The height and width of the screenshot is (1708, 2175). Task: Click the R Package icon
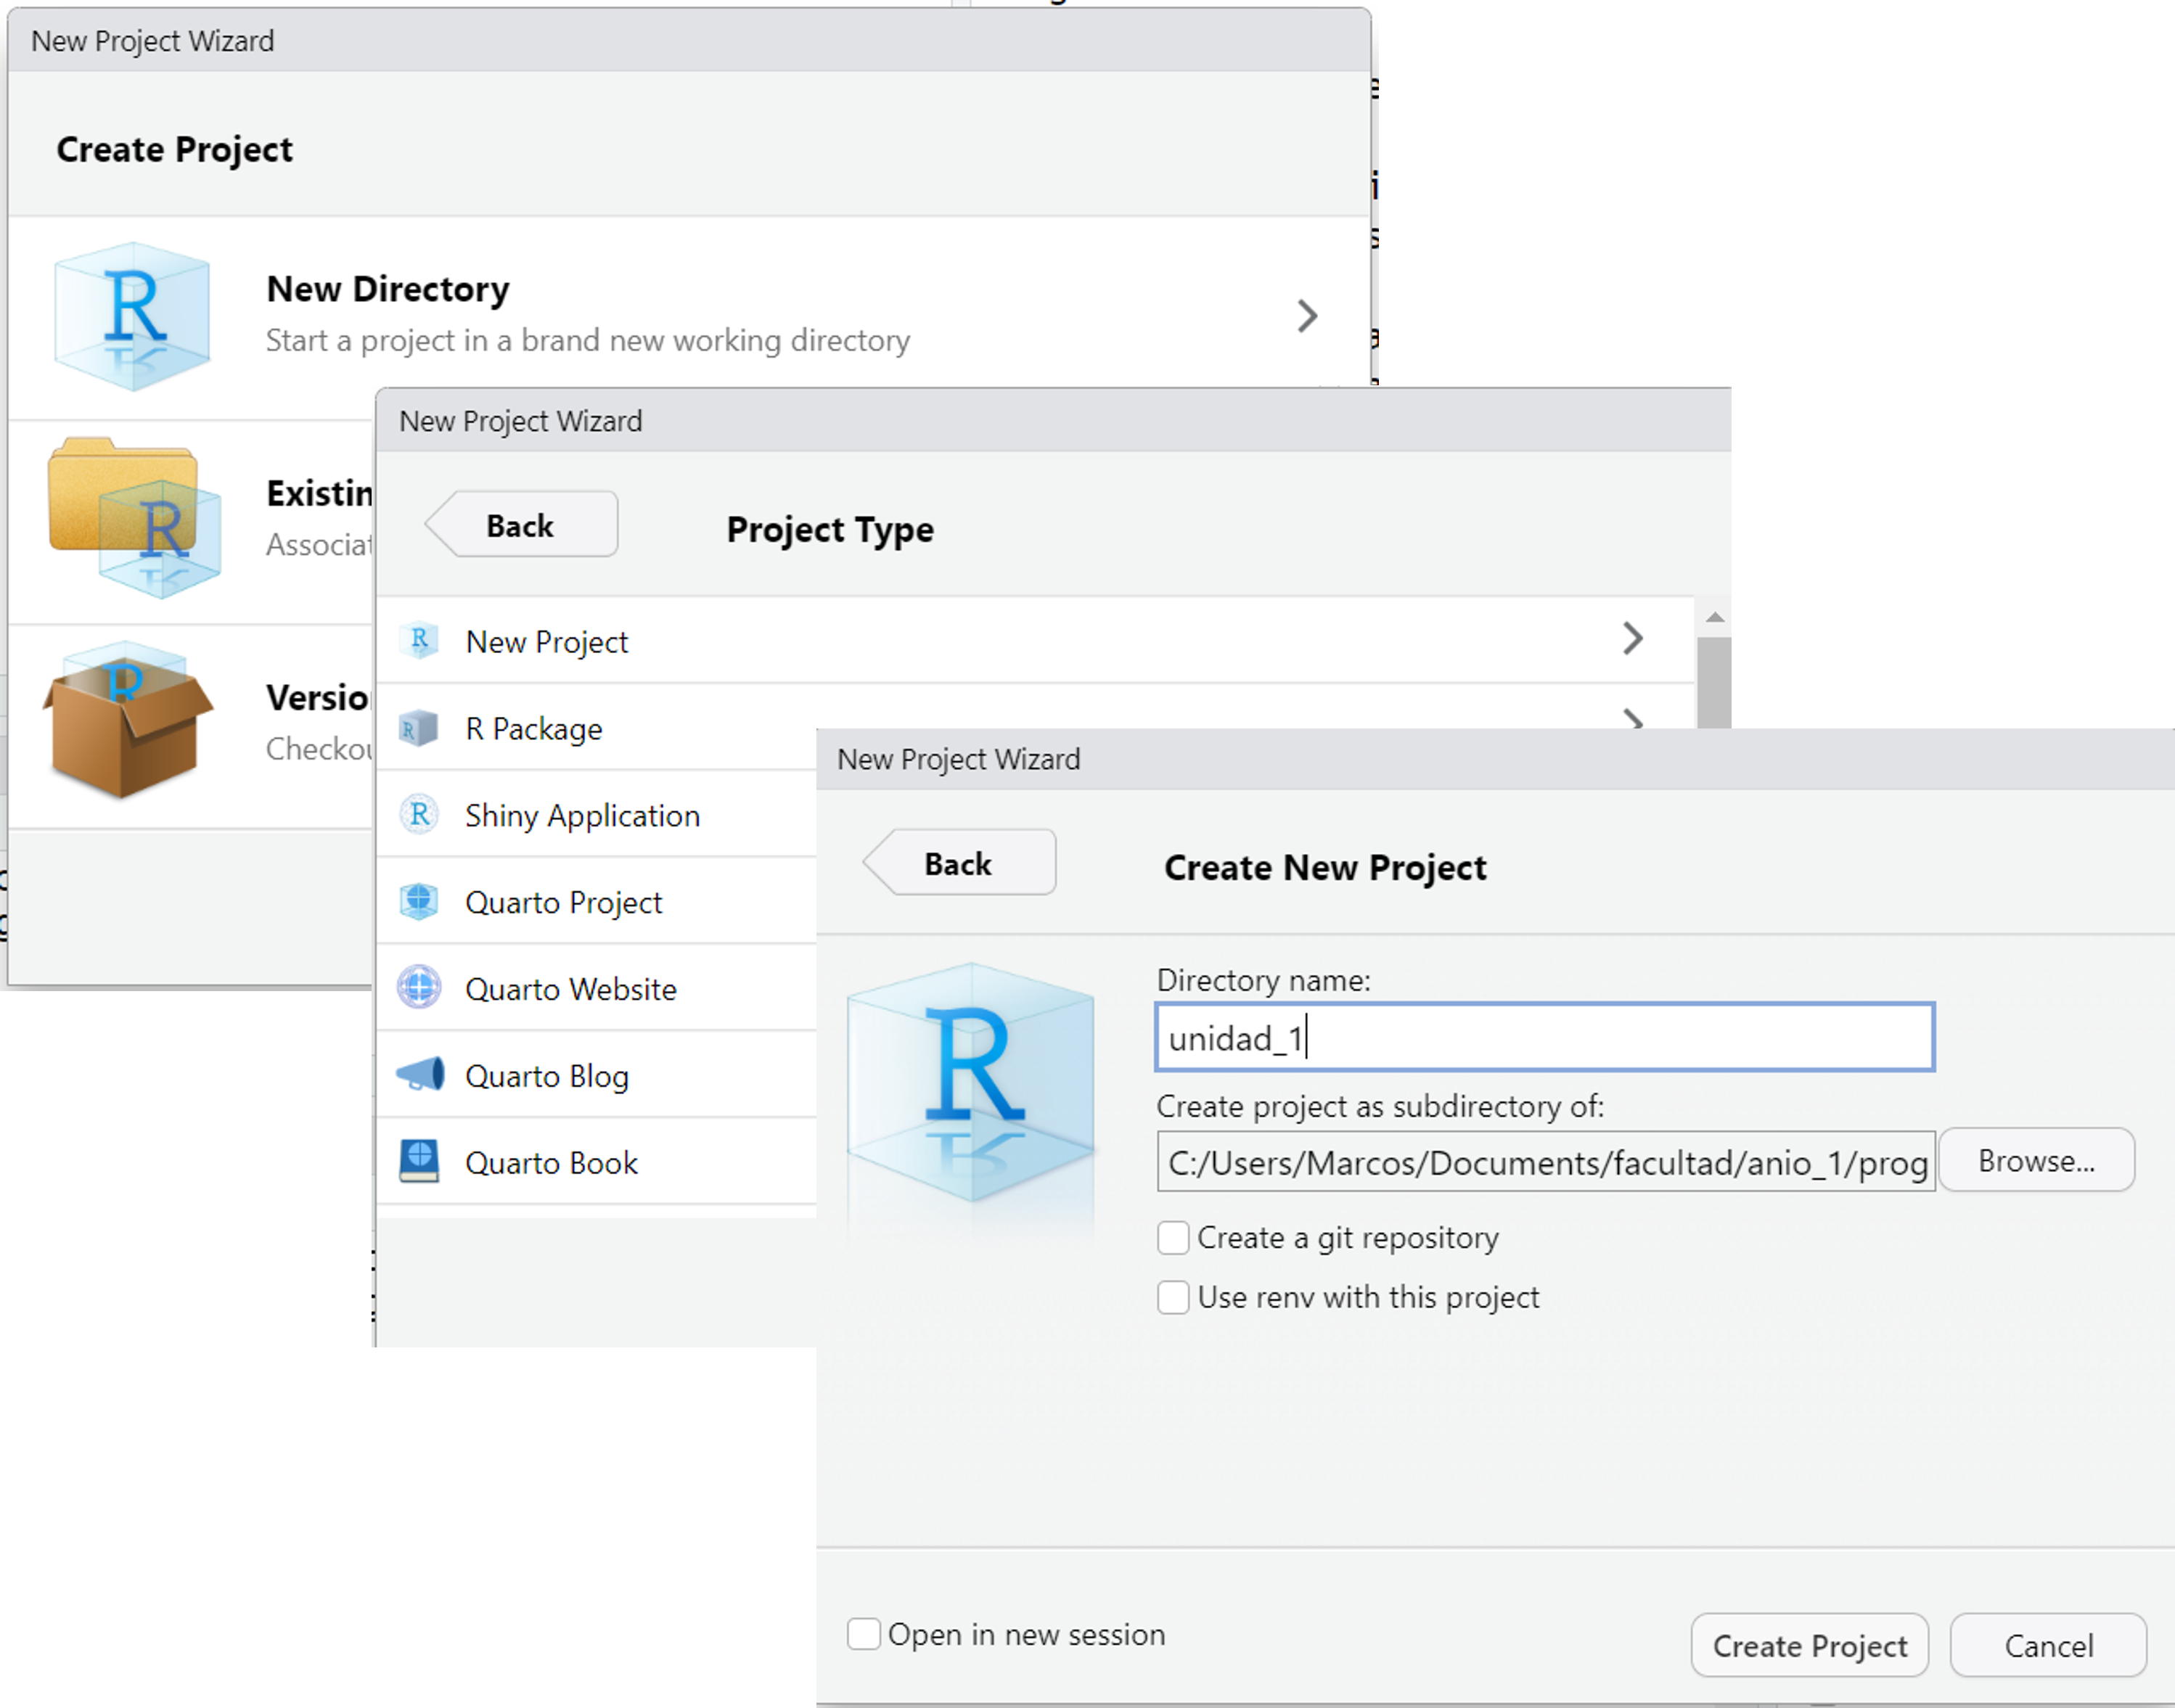point(419,728)
